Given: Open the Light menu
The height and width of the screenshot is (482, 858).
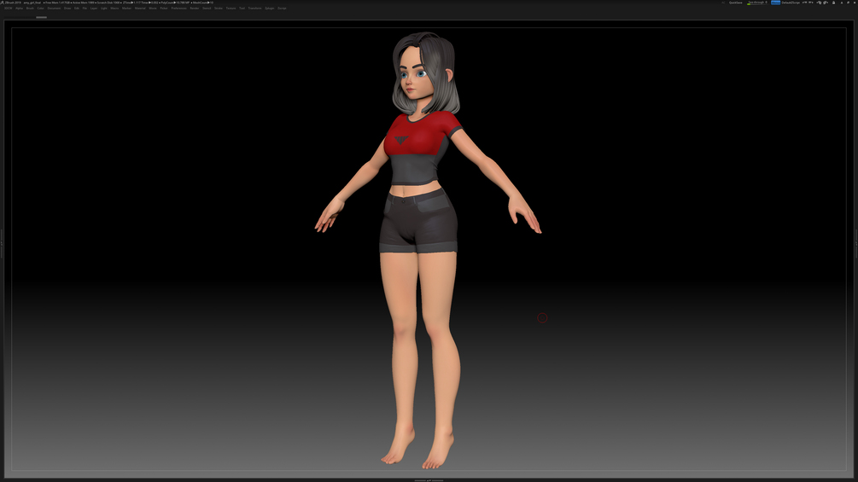Looking at the screenshot, I should [104, 9].
